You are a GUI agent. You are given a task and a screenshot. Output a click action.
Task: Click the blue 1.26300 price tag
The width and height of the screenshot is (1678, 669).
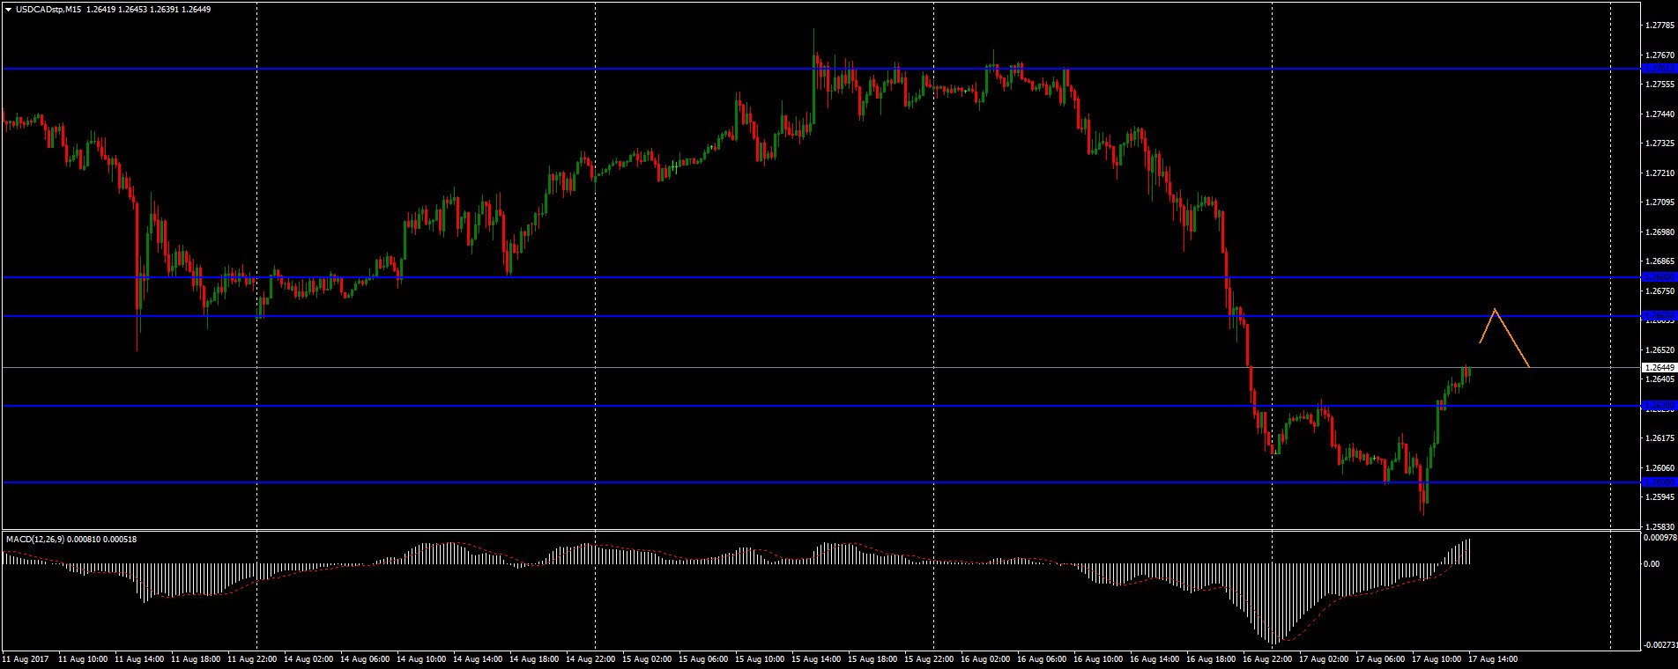tap(1657, 406)
